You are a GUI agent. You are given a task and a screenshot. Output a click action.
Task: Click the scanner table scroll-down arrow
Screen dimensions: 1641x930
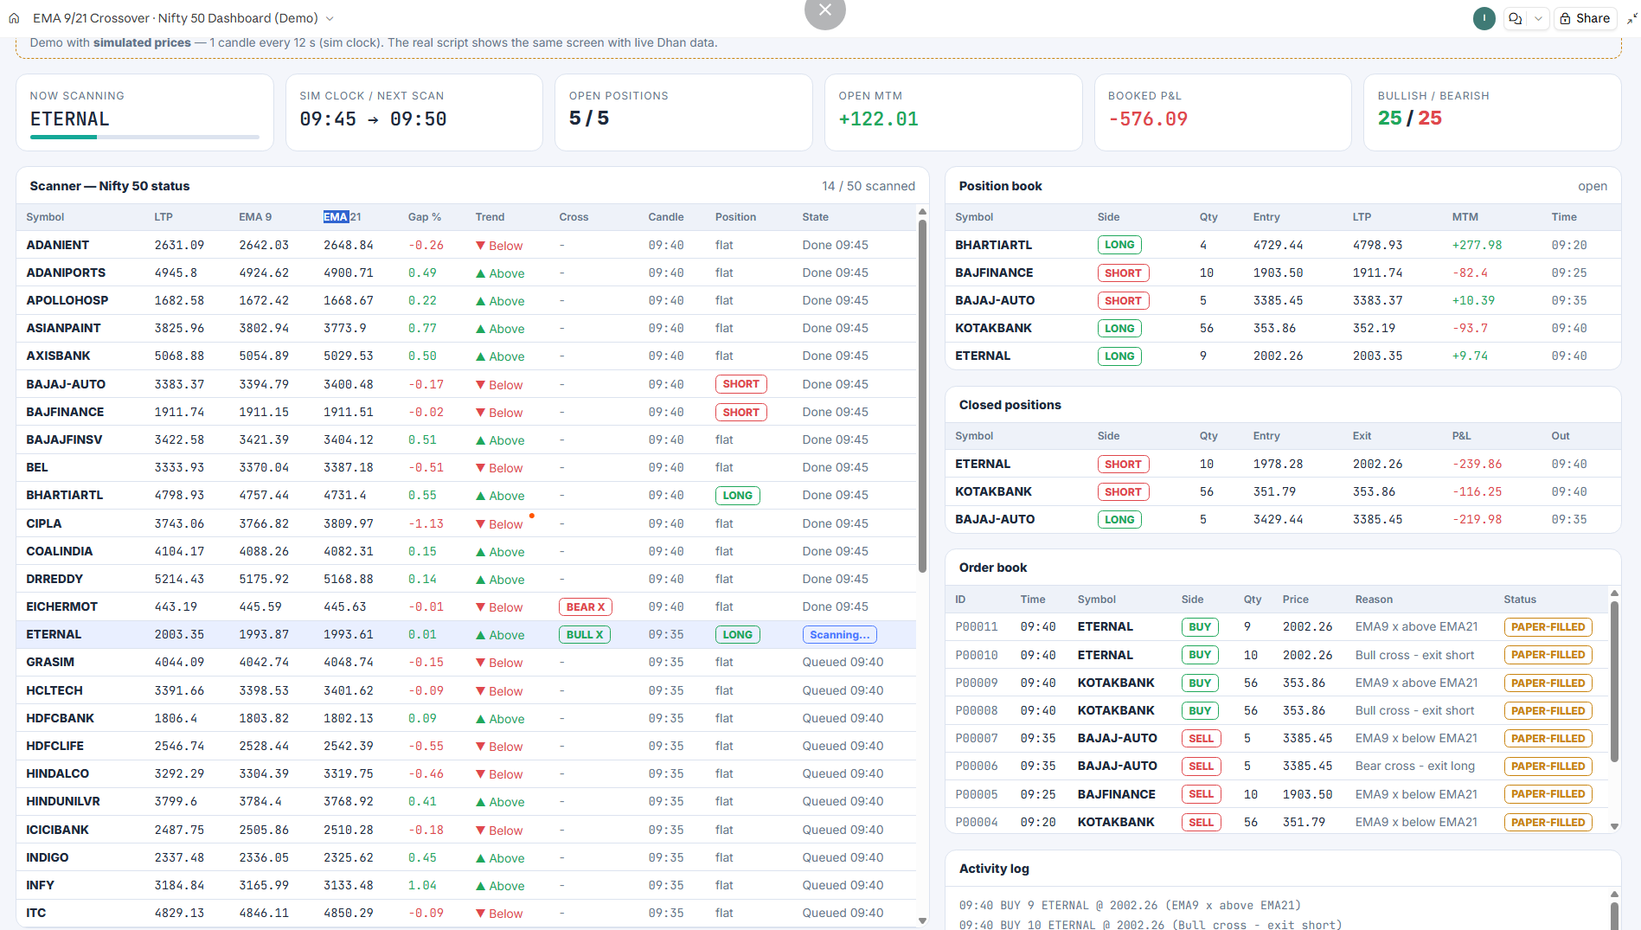pyautogui.click(x=922, y=920)
